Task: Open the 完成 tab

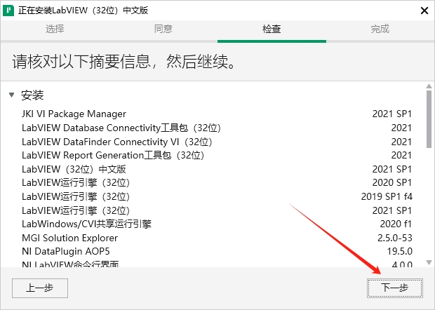Action: point(380,29)
